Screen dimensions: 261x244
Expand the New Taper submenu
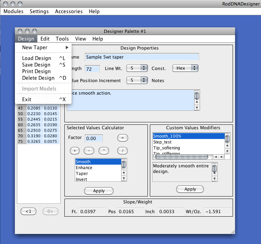point(43,47)
